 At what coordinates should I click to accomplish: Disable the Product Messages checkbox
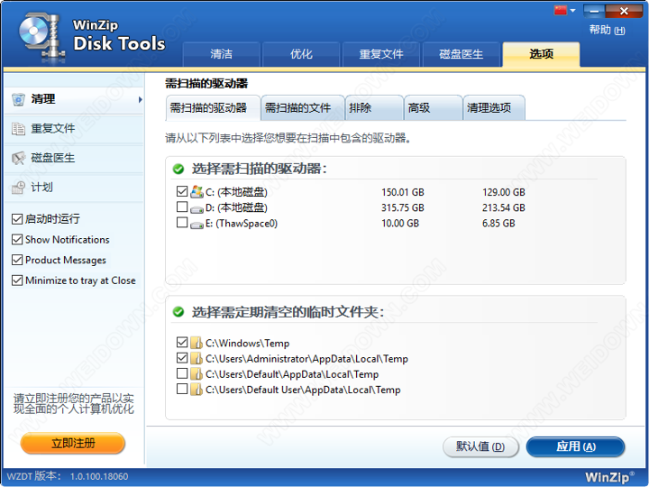(x=17, y=260)
